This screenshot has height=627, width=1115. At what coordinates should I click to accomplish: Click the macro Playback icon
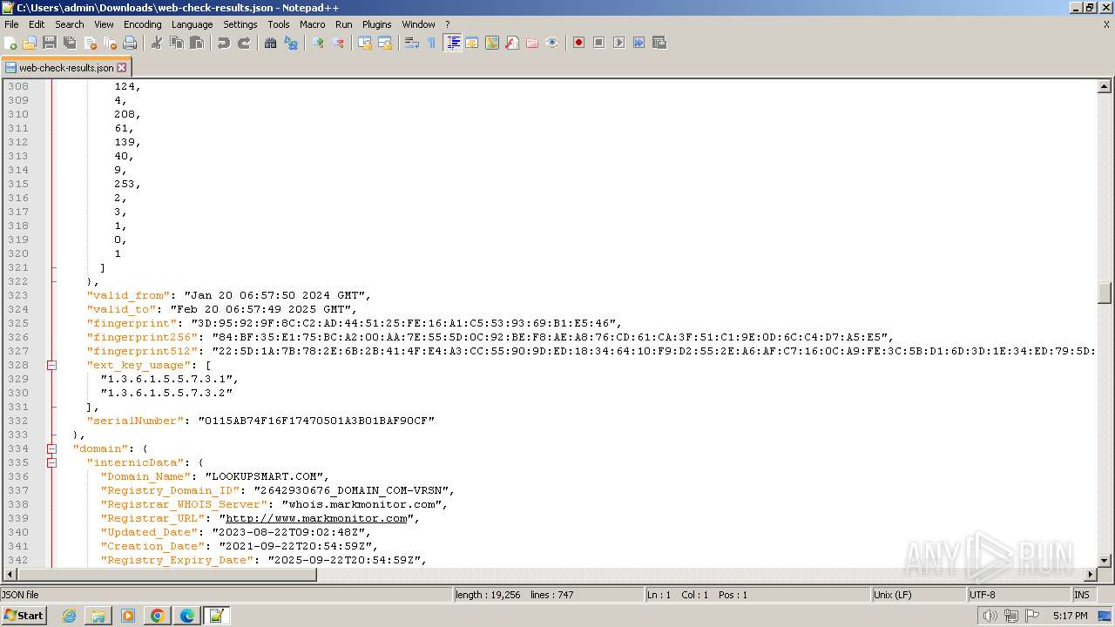(618, 43)
